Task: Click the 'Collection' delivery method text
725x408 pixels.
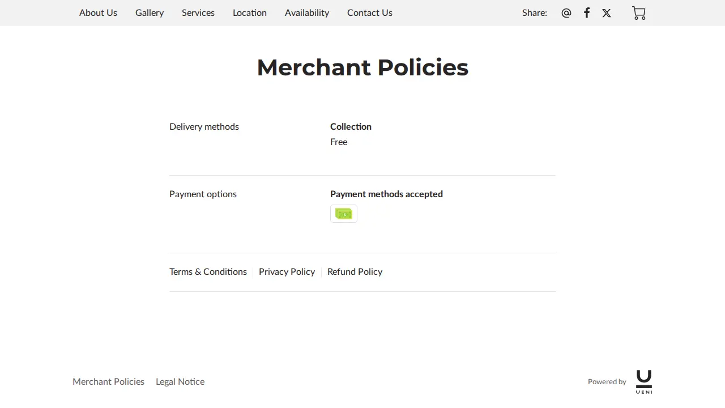Action: [x=351, y=127]
